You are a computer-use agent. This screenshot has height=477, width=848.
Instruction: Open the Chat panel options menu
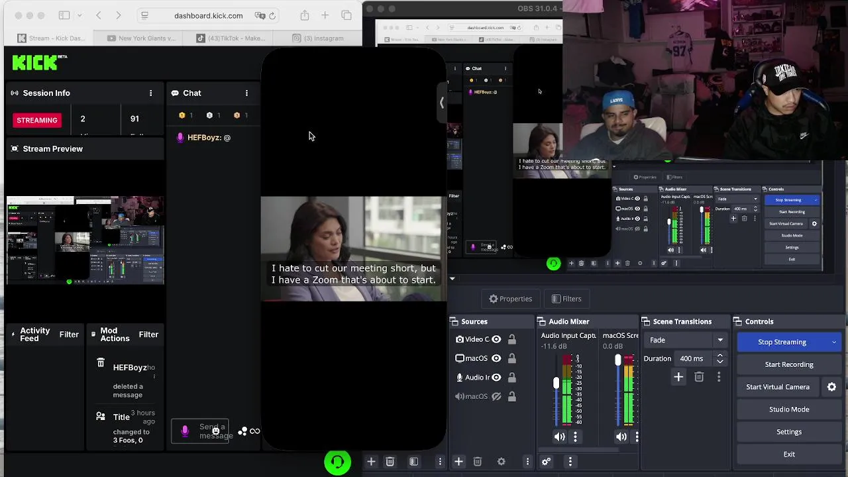point(246,93)
